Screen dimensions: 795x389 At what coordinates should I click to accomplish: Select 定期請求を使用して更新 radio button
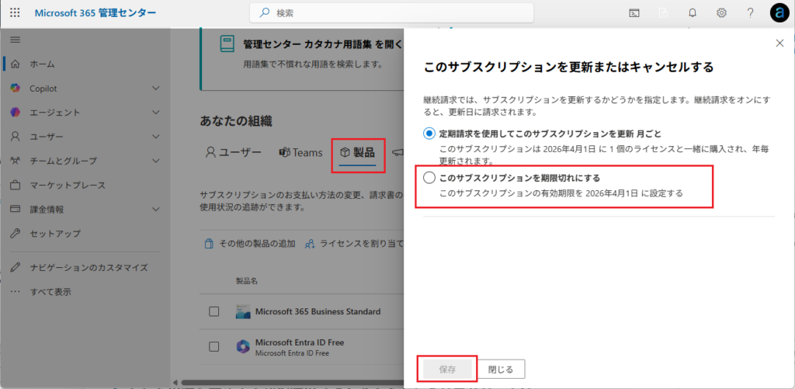tap(429, 134)
